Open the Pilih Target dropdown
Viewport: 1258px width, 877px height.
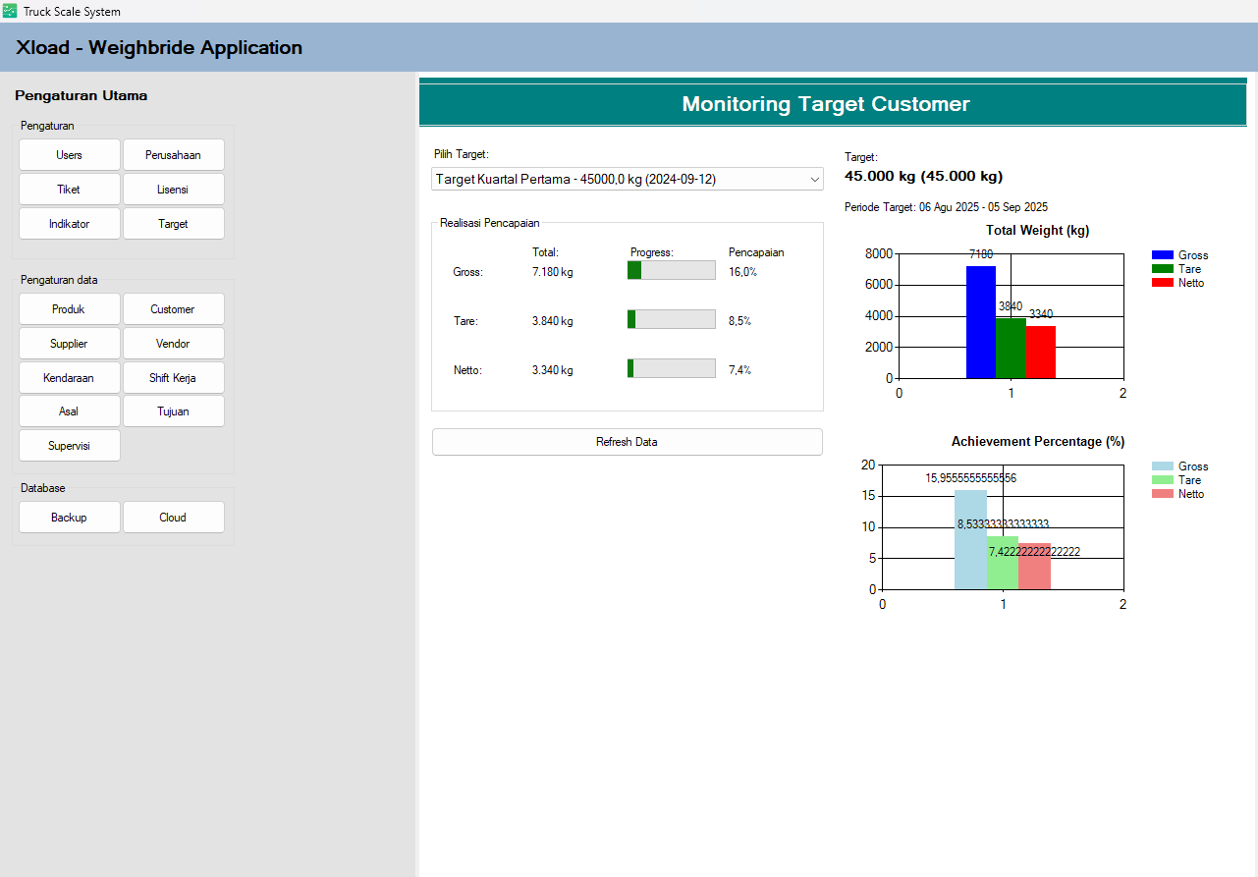click(627, 180)
